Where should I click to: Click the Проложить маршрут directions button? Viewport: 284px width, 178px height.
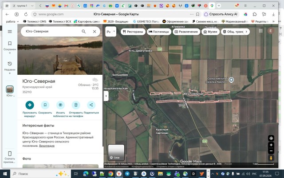[x=30, y=105]
